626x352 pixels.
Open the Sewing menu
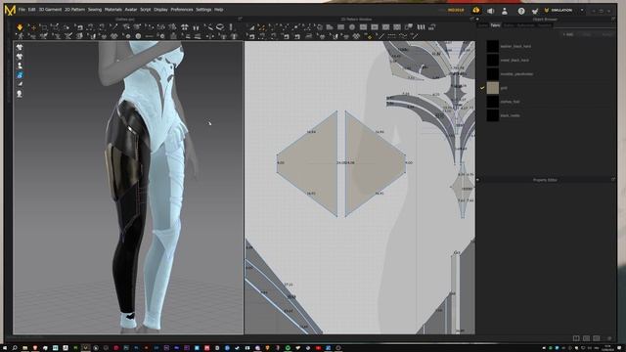tap(95, 10)
